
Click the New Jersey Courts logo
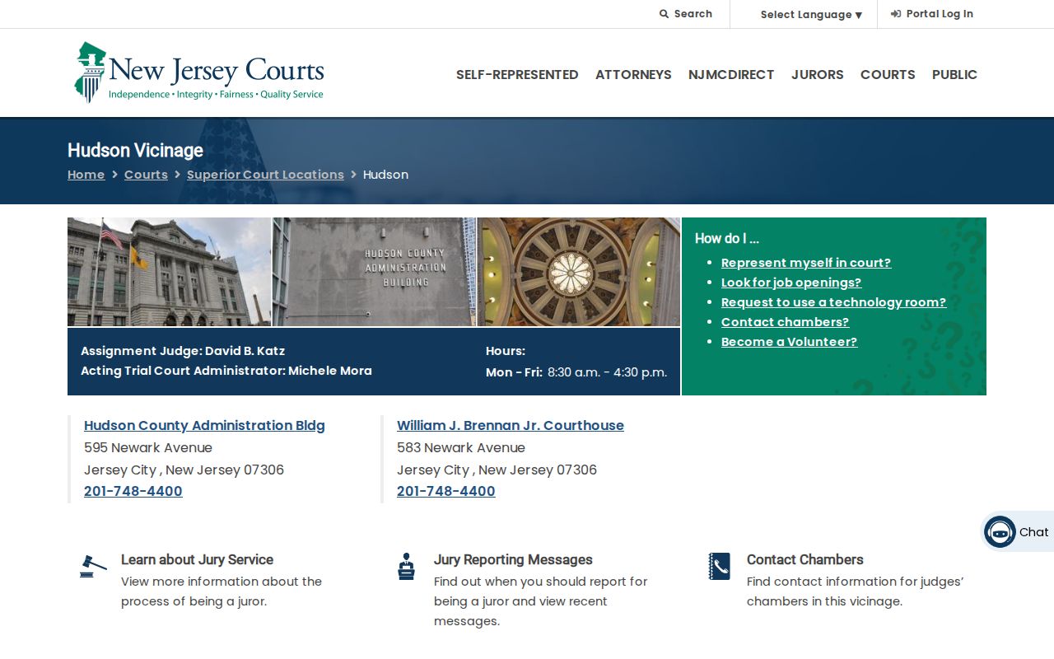point(199,72)
